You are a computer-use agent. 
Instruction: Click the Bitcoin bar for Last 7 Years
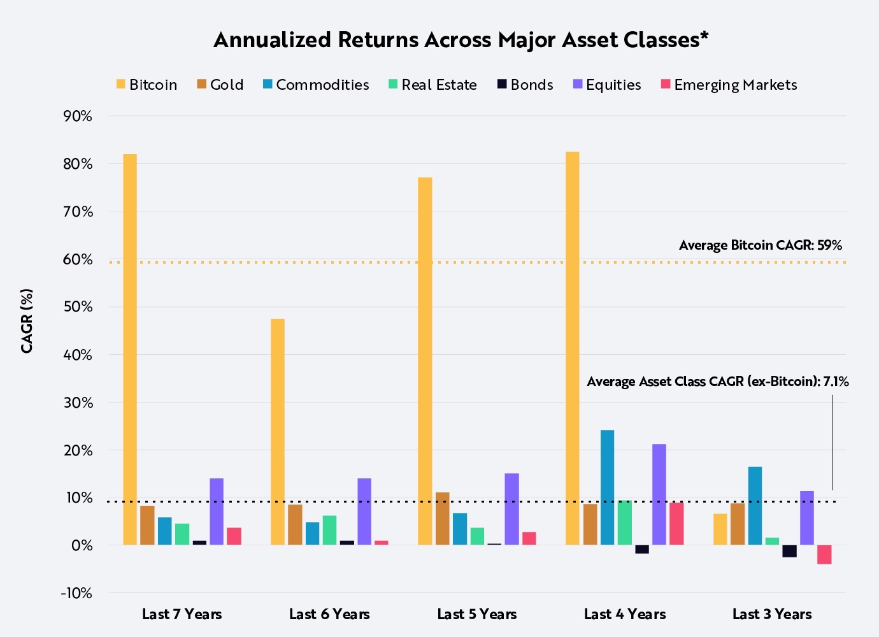pos(130,349)
